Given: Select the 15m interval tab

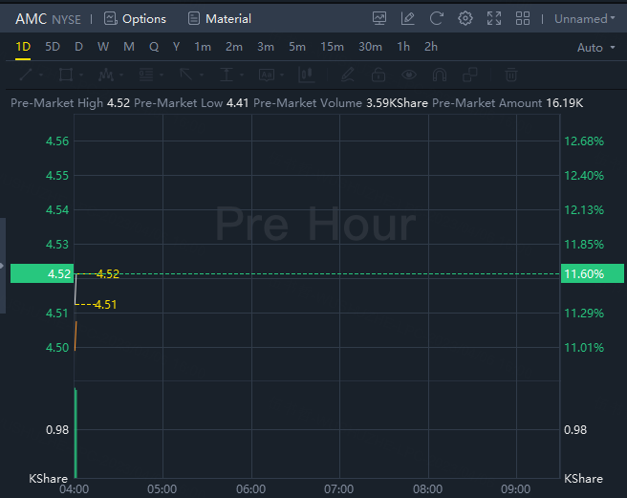Looking at the screenshot, I should (x=332, y=47).
